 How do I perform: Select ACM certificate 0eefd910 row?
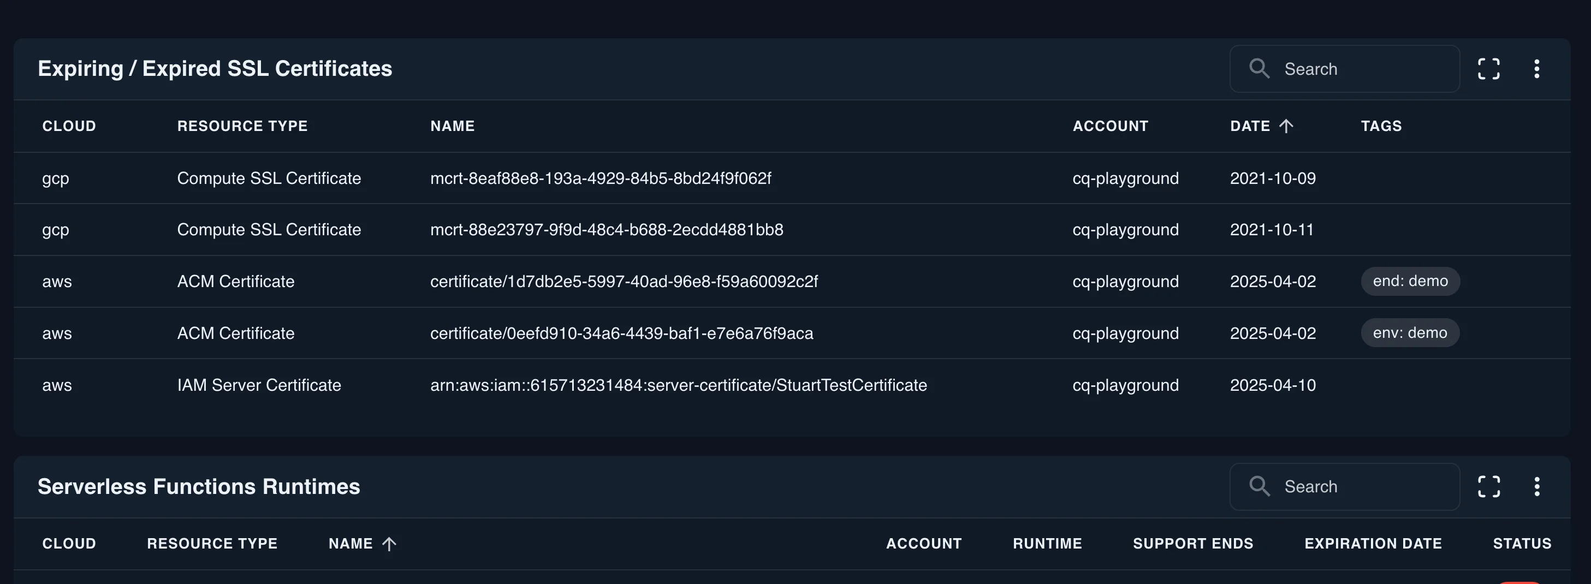point(621,333)
